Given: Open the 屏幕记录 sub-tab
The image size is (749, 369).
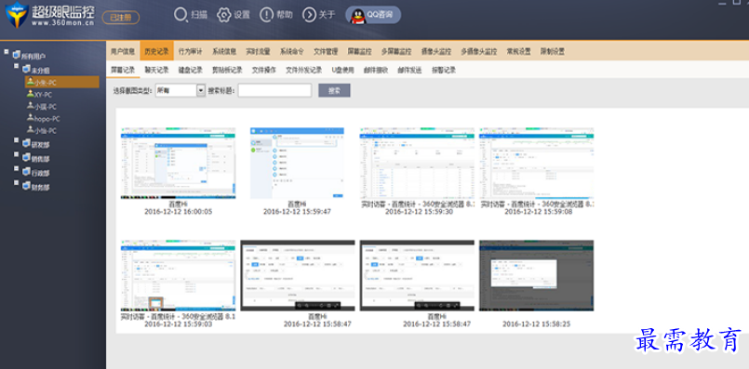Looking at the screenshot, I should coord(123,70).
